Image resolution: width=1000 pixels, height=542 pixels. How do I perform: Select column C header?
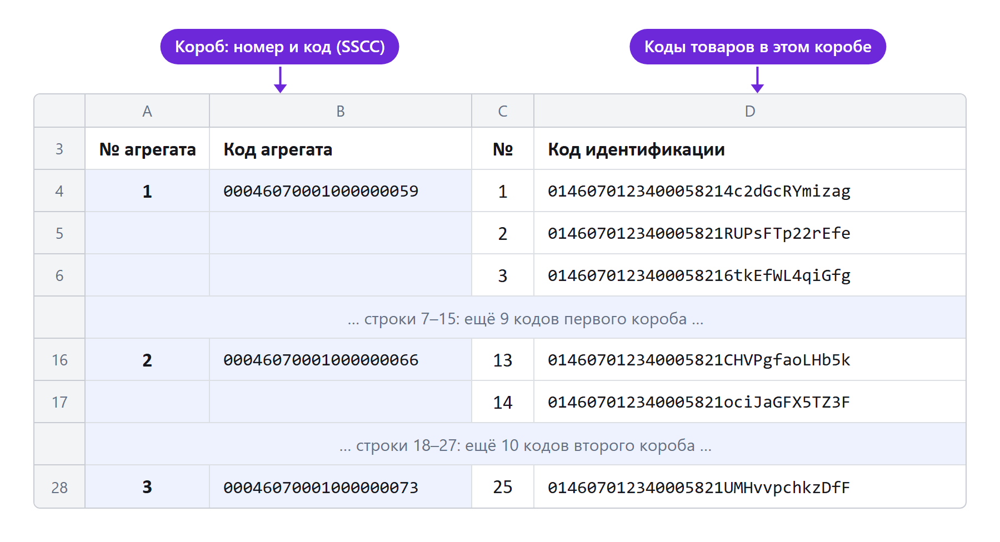503,111
